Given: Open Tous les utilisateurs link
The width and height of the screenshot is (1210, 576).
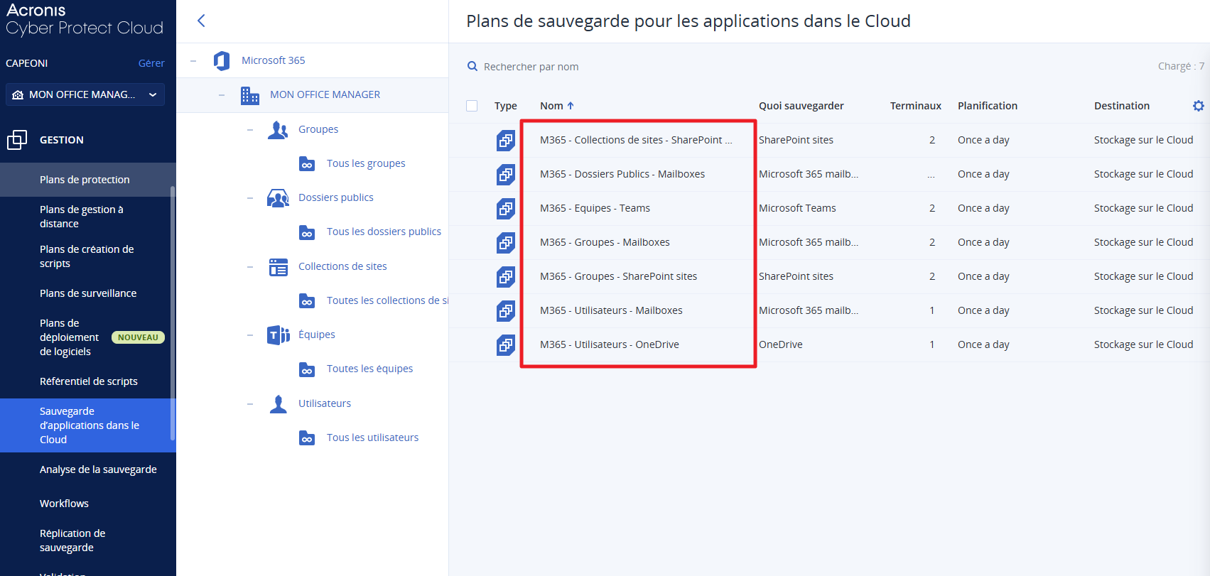Looking at the screenshot, I should (372, 438).
